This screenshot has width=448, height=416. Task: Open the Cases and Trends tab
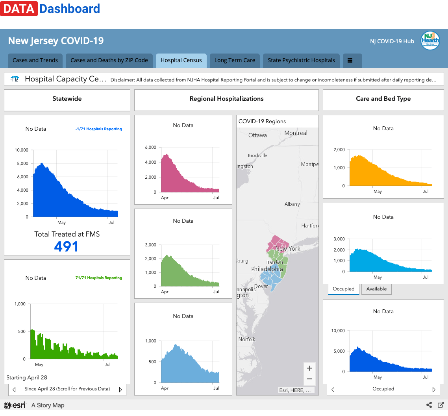35,60
